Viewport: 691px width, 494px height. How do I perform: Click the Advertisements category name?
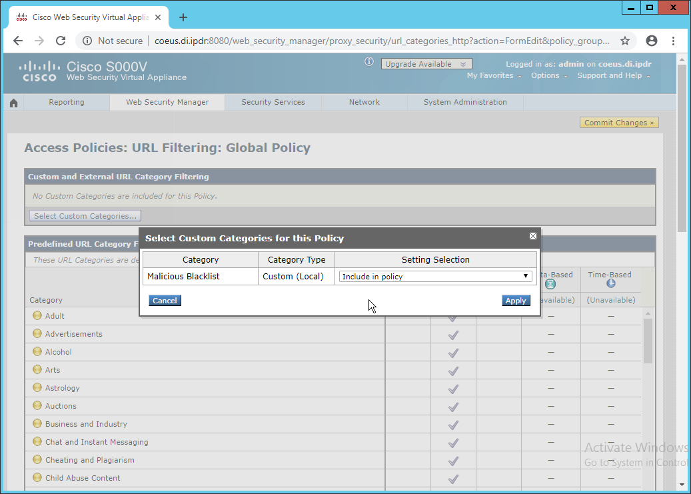[x=73, y=334]
